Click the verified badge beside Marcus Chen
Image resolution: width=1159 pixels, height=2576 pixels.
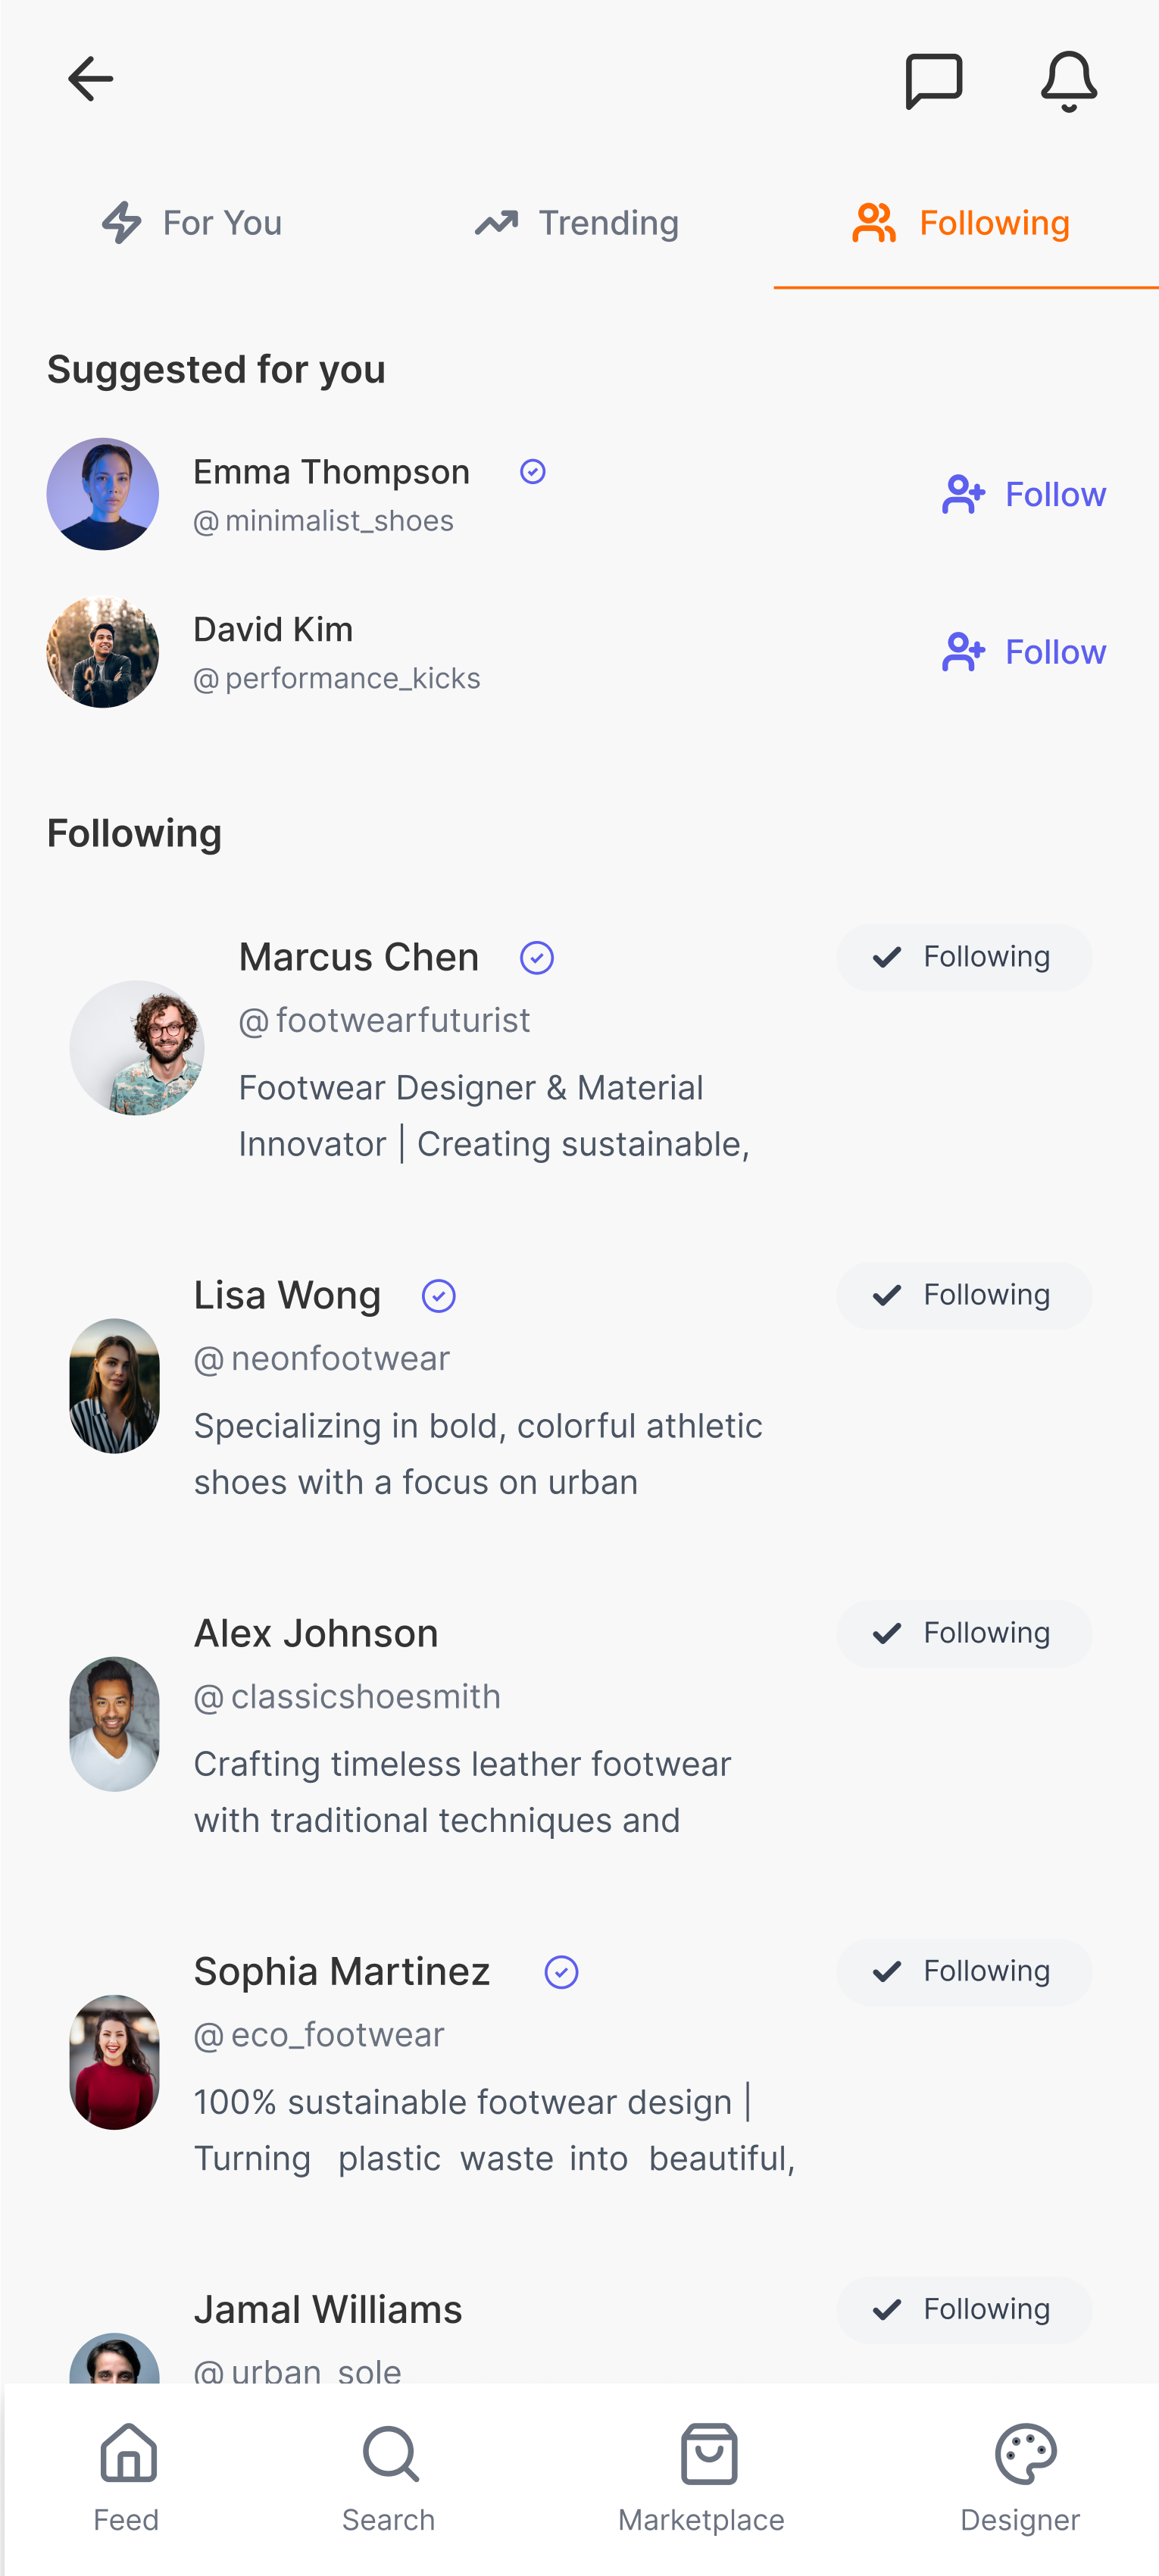pyautogui.click(x=536, y=958)
